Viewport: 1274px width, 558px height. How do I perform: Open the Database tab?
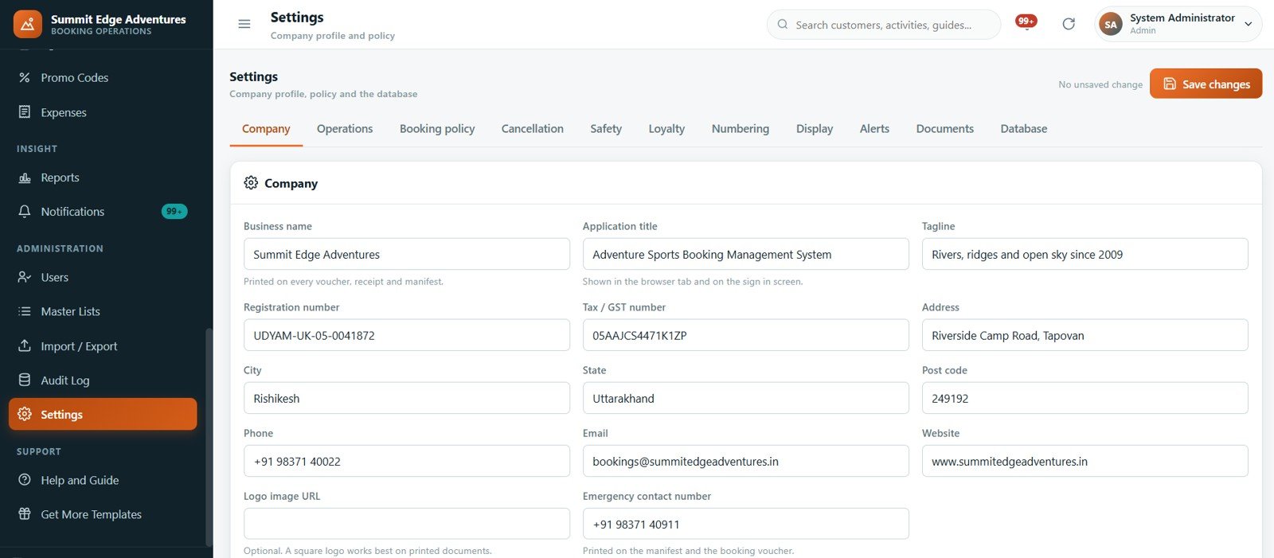(x=1024, y=129)
